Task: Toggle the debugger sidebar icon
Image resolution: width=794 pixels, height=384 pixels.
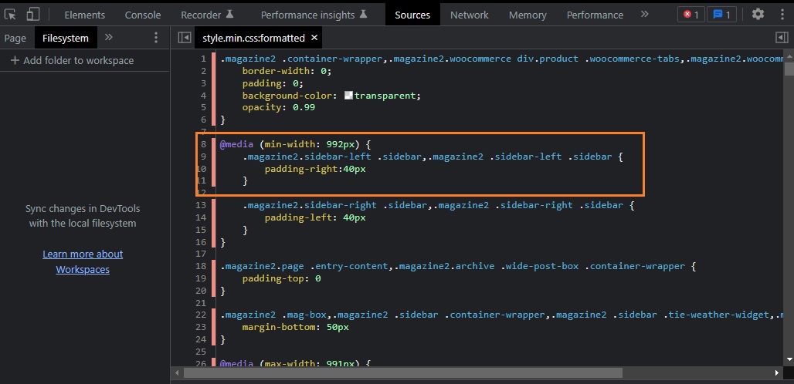Action: point(782,38)
